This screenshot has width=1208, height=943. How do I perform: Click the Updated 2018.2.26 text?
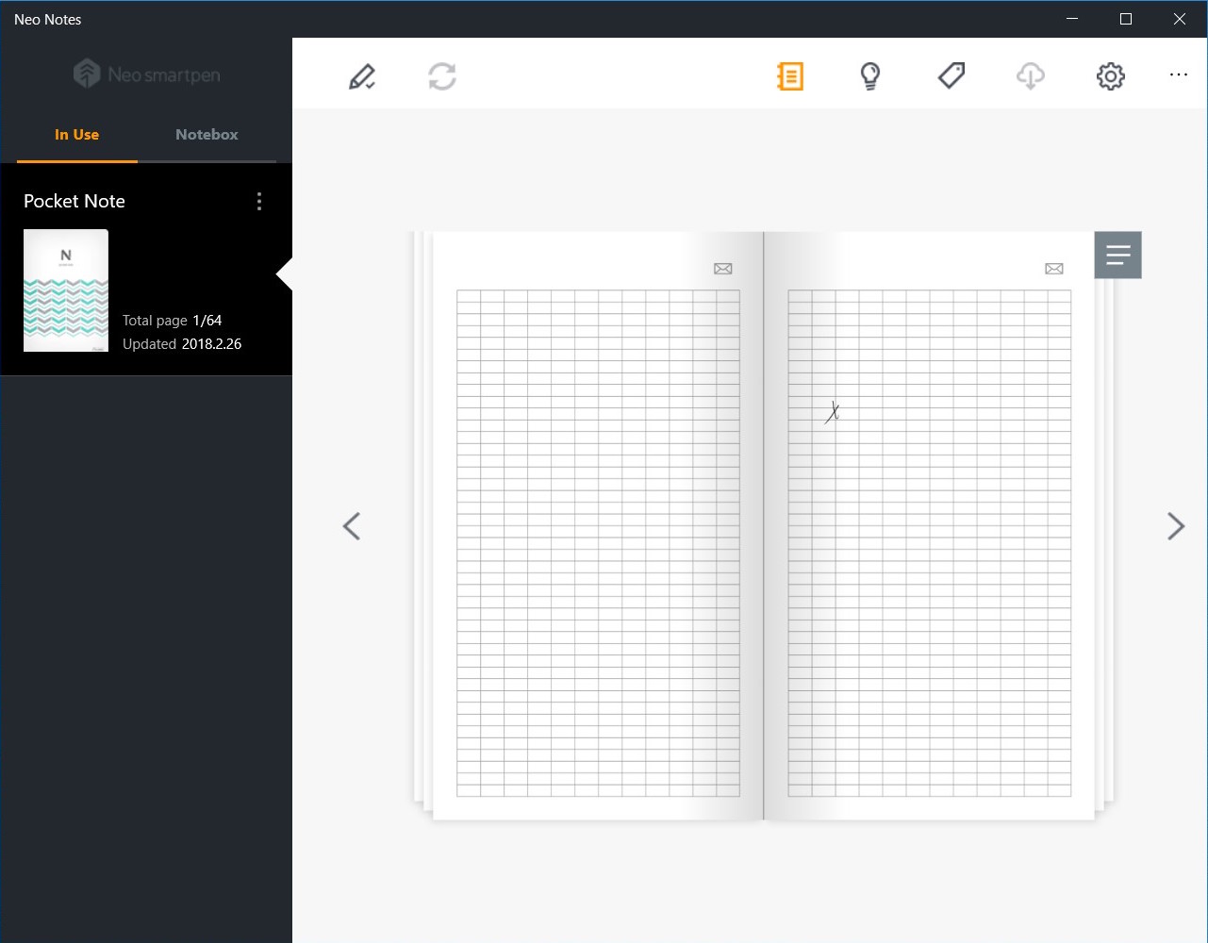click(182, 344)
